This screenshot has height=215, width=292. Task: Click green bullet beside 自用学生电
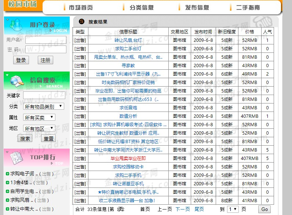click(x=7, y=192)
